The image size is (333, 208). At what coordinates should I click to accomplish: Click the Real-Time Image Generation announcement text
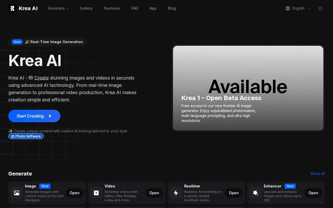(57, 42)
